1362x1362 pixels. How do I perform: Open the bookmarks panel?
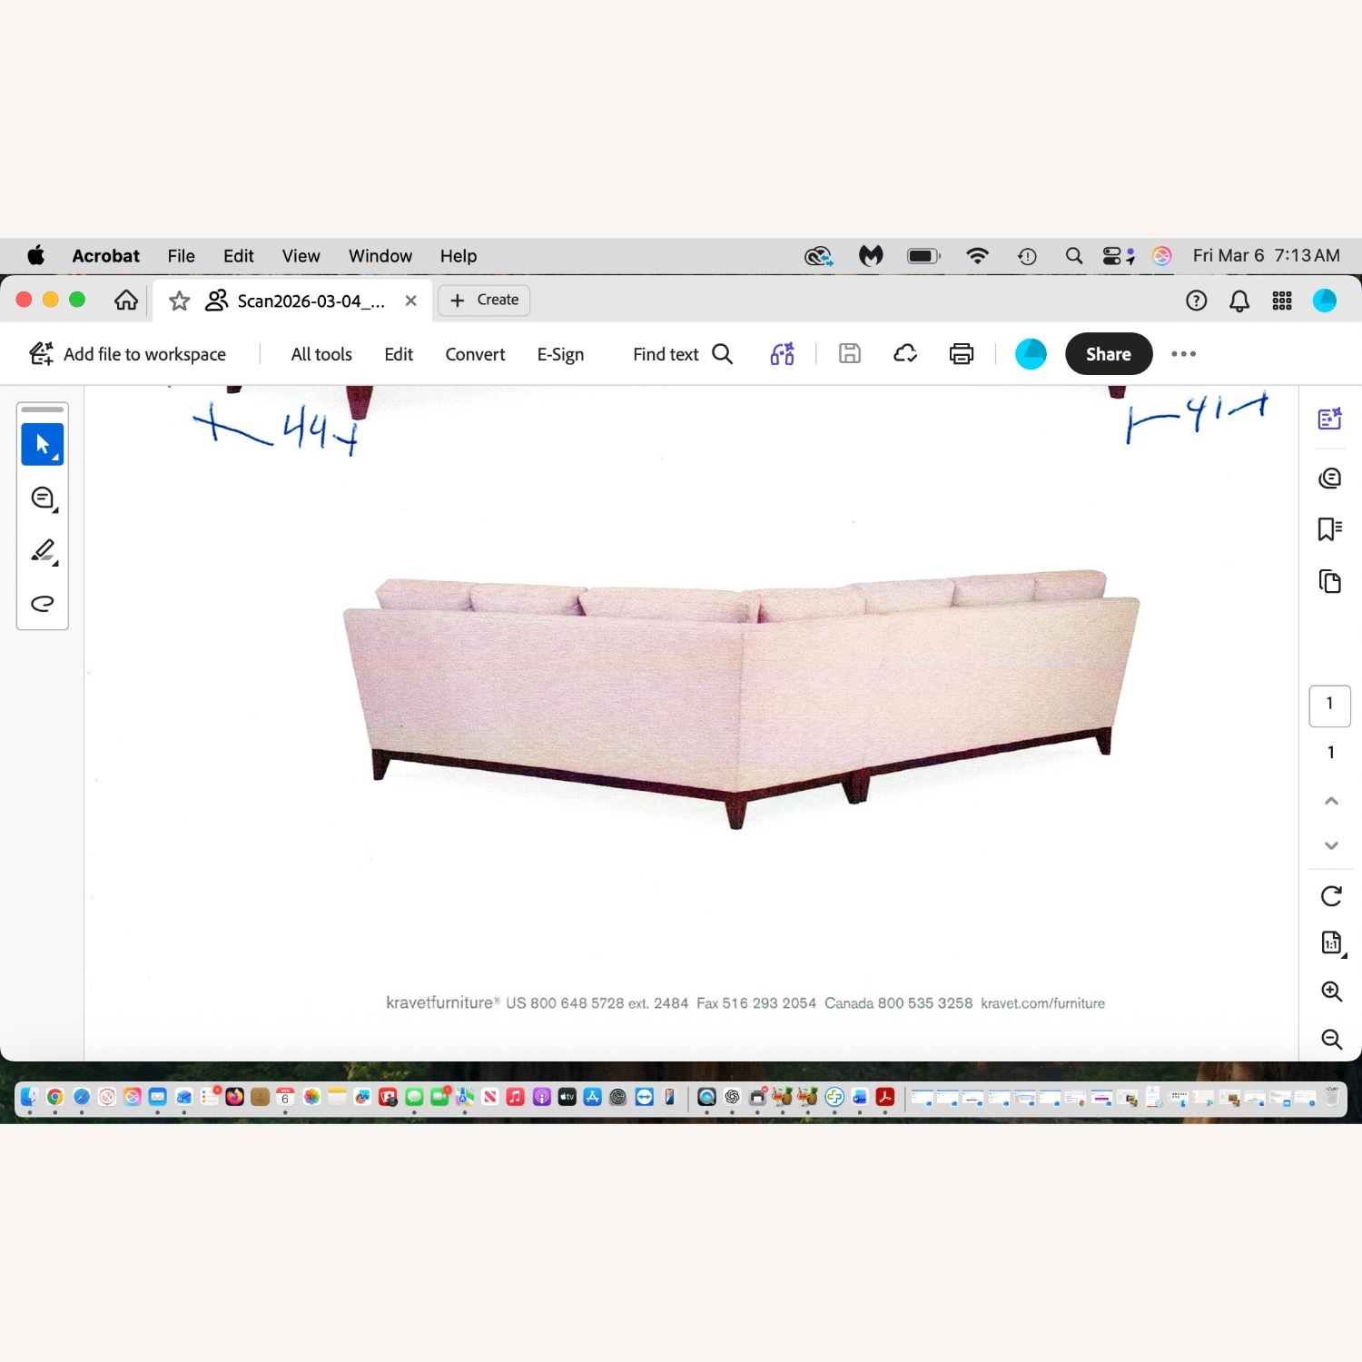click(x=1329, y=529)
